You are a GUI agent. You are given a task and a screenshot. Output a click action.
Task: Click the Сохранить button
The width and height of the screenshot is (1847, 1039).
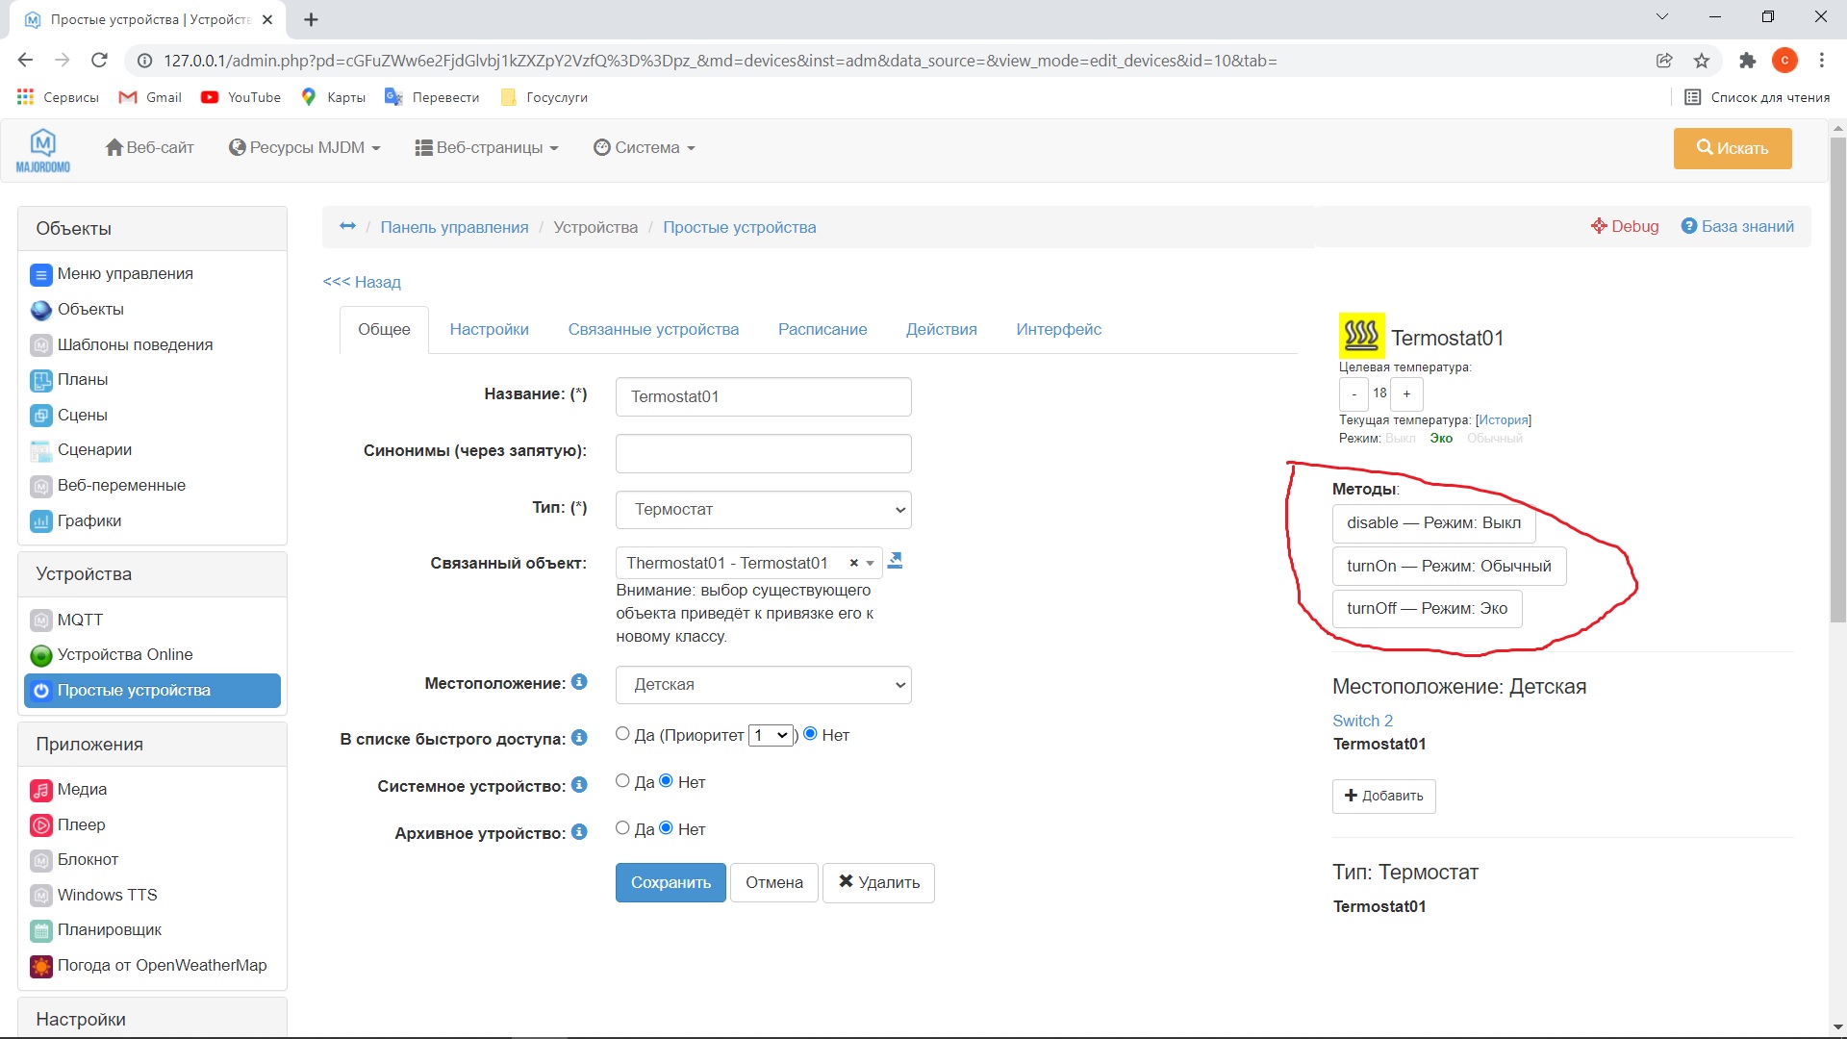[670, 882]
